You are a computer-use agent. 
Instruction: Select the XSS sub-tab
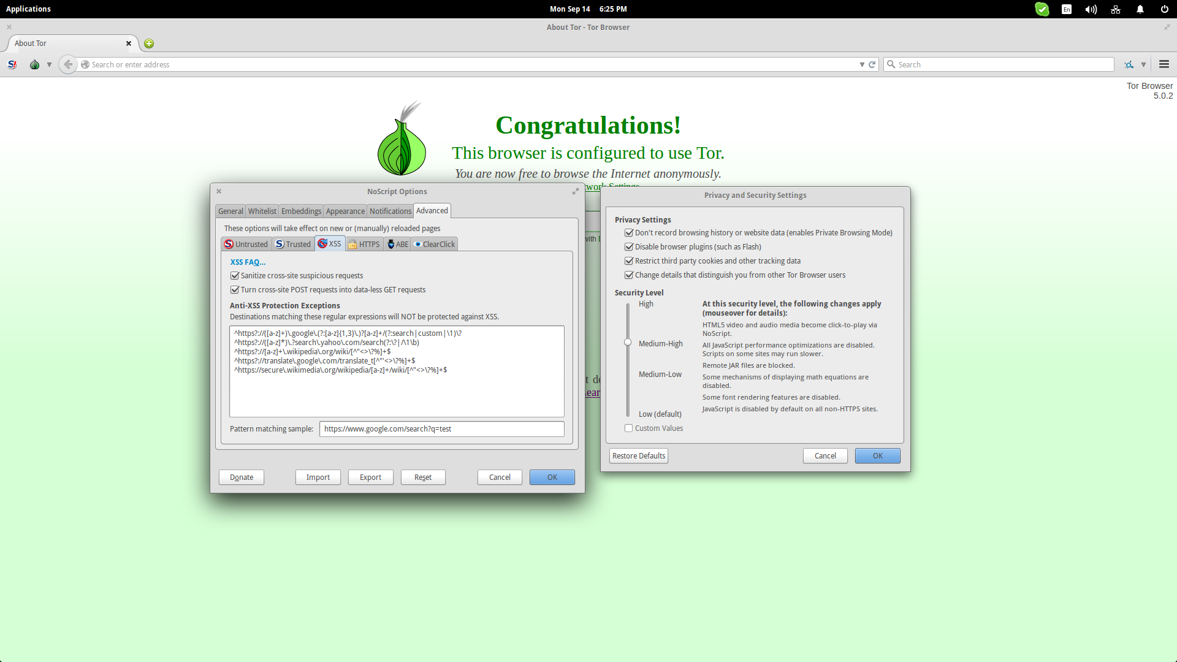[330, 243]
